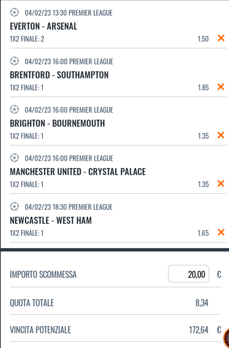Open MANCHESTER UNITED - CRYSTAL PALACE match

(x=78, y=172)
